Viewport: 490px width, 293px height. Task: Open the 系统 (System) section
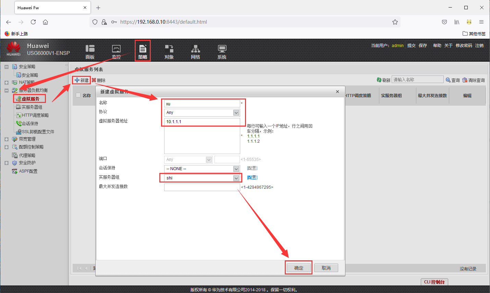pos(222,51)
